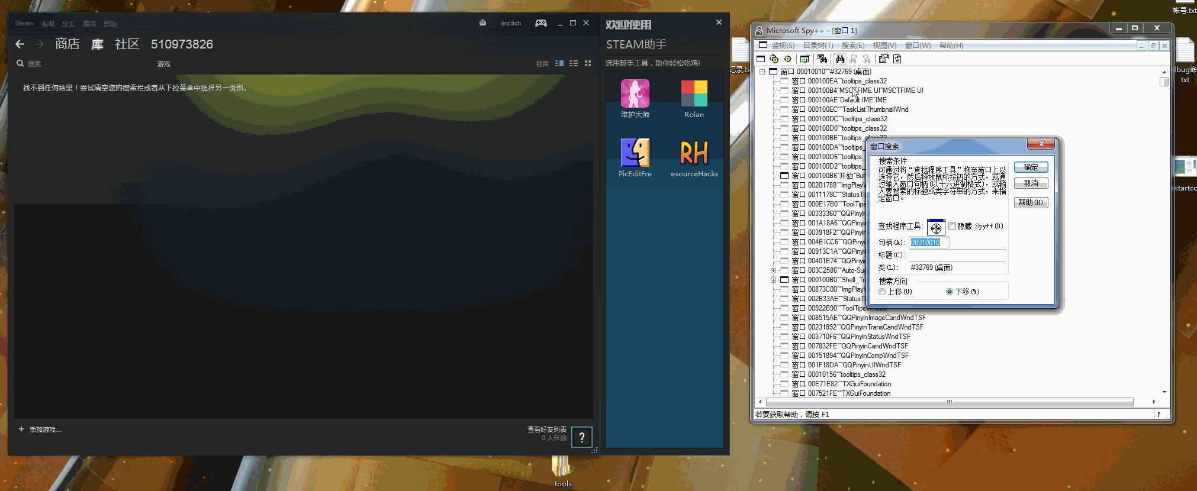Click the Steam library 搜索 field

coord(34,64)
